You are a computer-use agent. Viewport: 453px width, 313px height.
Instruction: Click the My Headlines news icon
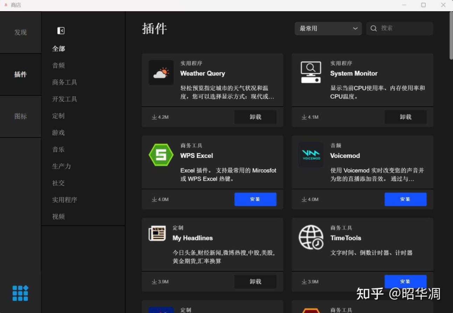(157, 234)
